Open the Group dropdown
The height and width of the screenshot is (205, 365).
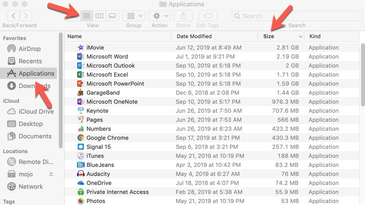click(x=134, y=16)
